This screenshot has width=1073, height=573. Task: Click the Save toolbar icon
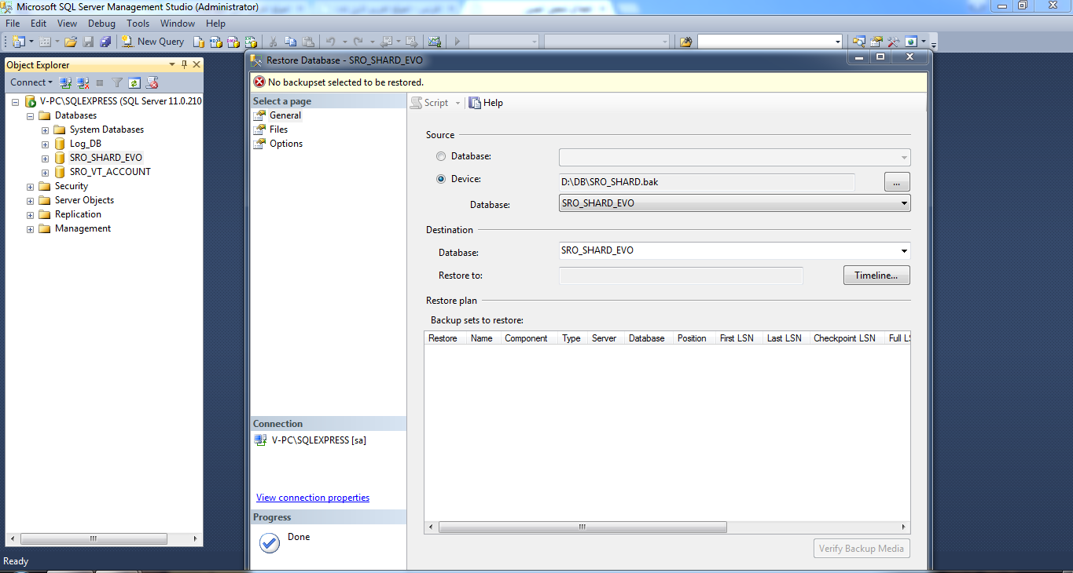click(x=88, y=42)
